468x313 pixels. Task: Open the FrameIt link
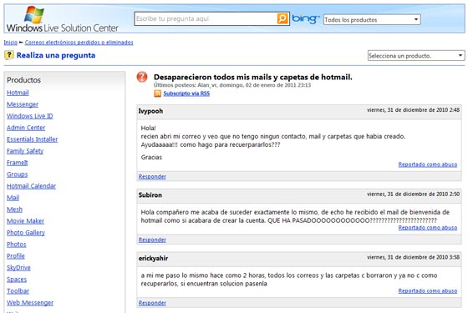click(18, 163)
